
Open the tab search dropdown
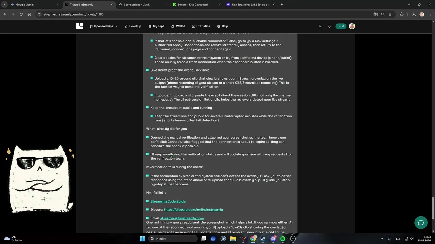(4, 5)
